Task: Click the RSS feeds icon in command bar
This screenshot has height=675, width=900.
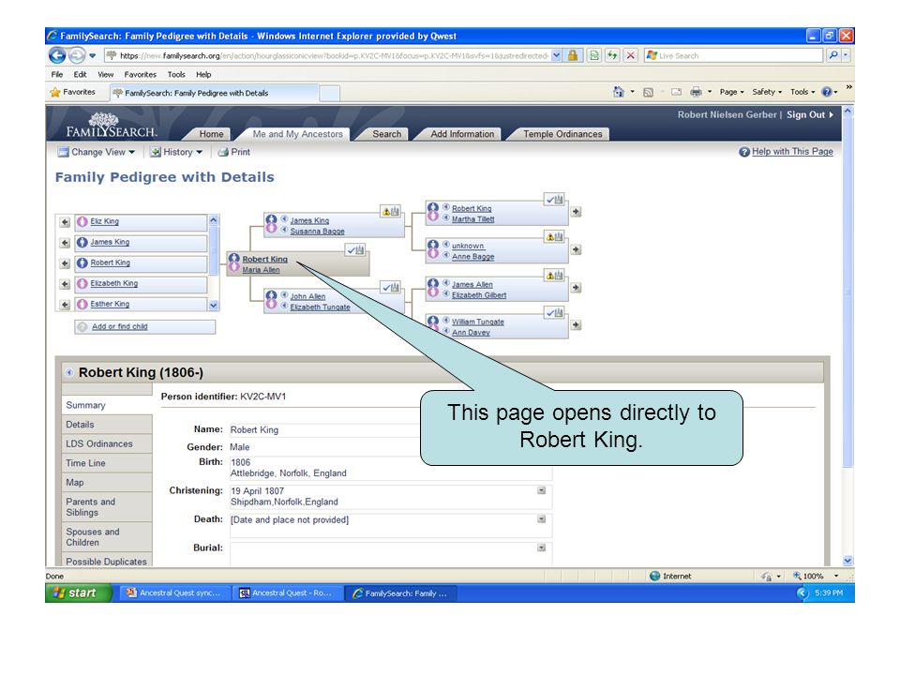Action: (x=648, y=92)
